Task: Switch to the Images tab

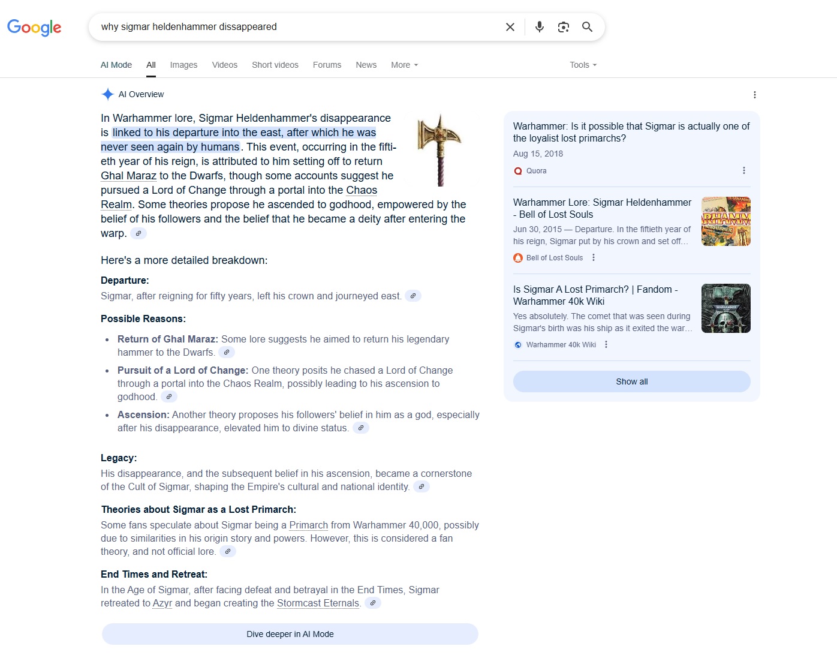Action: [183, 65]
